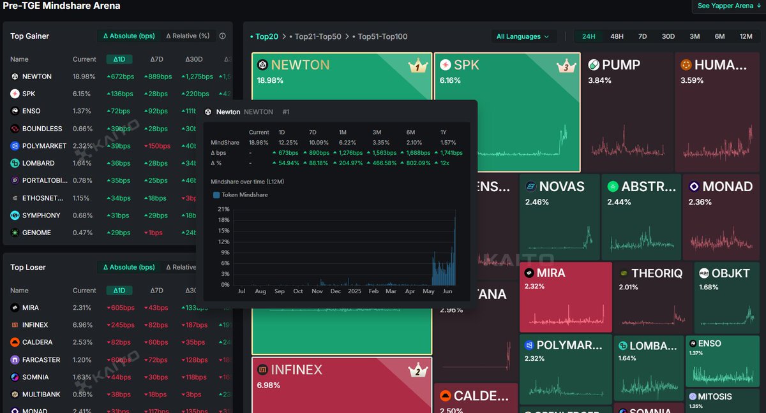Select the 24H timeframe
The width and height of the screenshot is (766, 413).
click(x=589, y=36)
